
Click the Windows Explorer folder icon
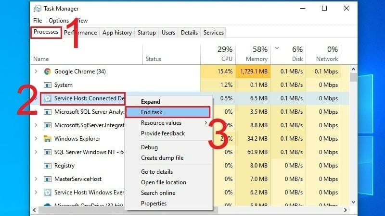pos(47,139)
